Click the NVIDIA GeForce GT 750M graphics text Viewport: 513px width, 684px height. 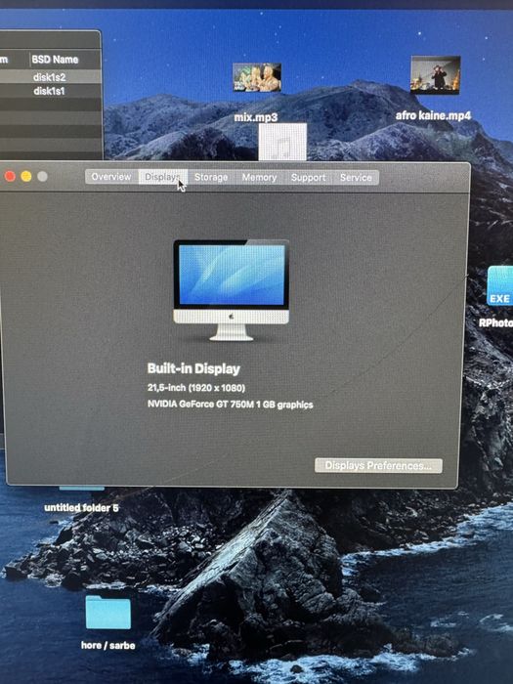coord(231,405)
